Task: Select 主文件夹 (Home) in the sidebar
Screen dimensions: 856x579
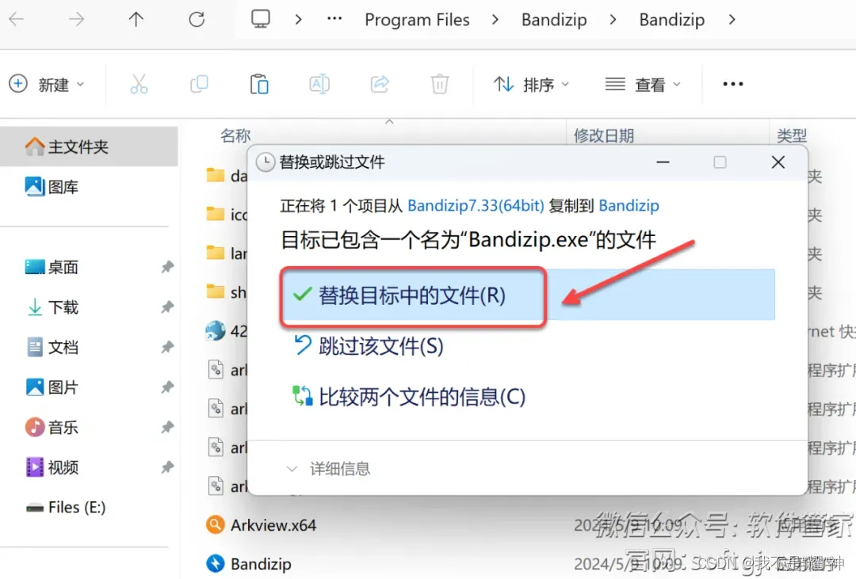Action: (89, 147)
